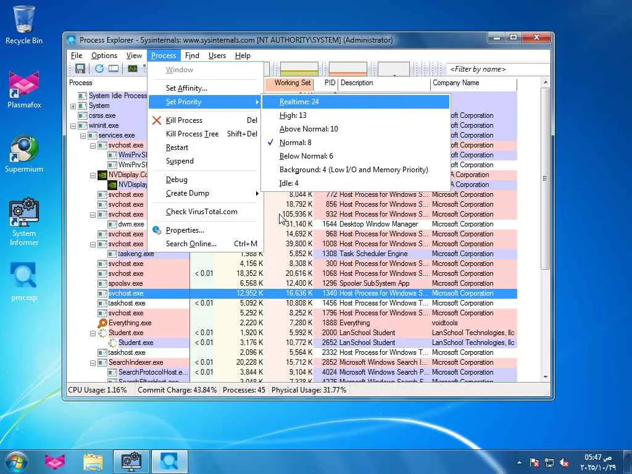Collapse the wininit.exe tree node
Viewport: 632px width, 474px height.
click(73, 126)
